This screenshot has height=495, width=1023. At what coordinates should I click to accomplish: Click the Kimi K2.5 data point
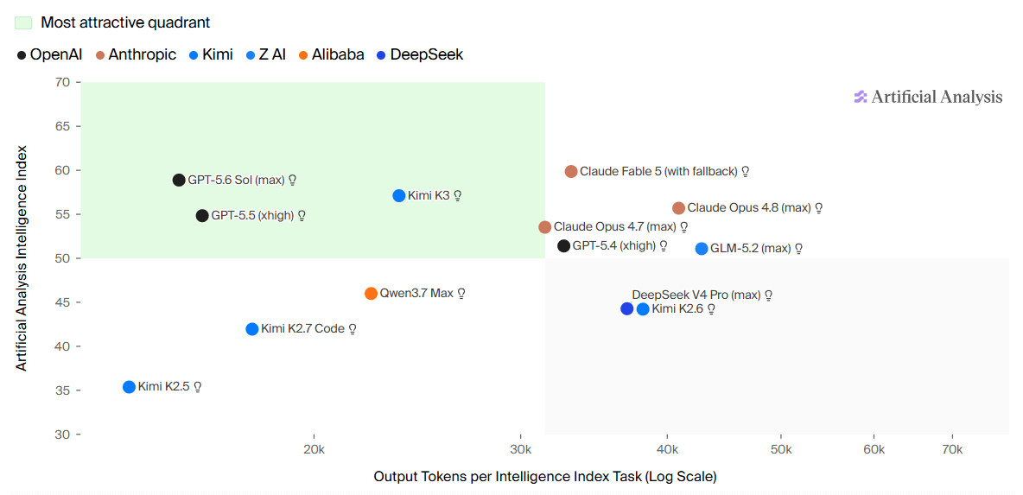[130, 387]
